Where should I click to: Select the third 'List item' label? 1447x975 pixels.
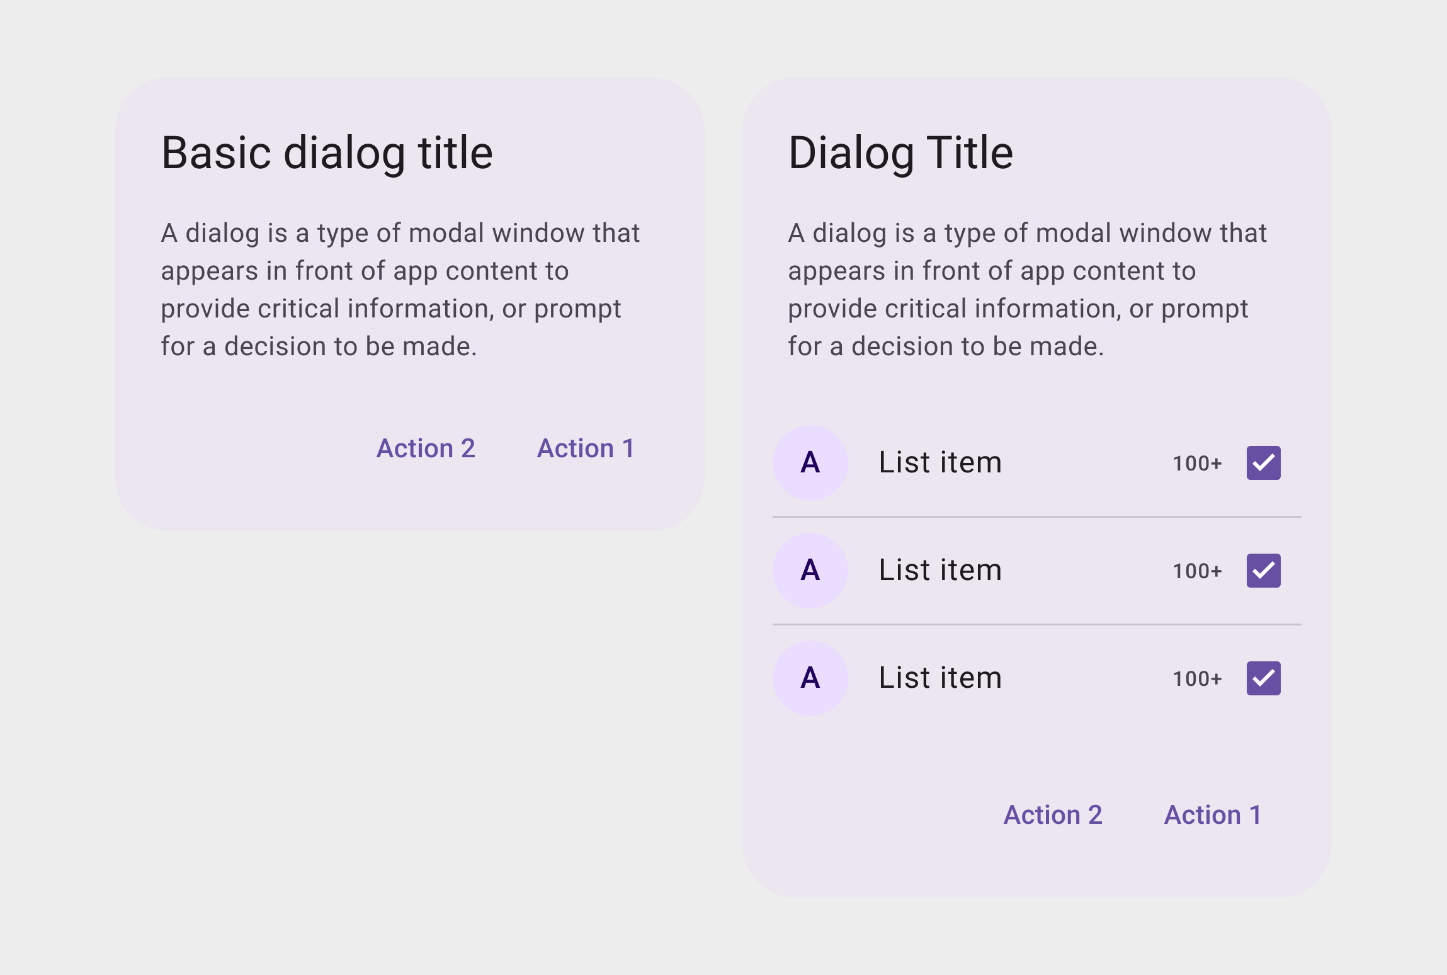coord(940,678)
